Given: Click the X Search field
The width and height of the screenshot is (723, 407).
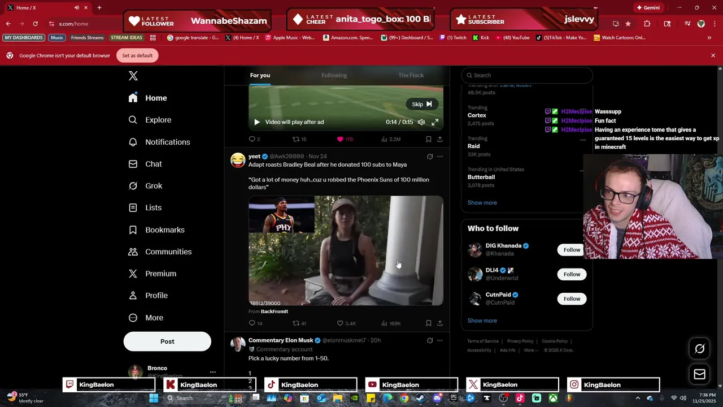Looking at the screenshot, I should [527, 75].
